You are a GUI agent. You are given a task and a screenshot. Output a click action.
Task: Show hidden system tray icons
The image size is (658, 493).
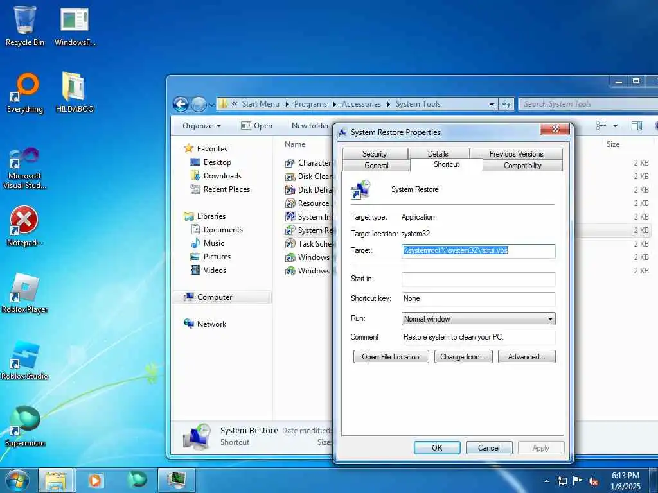point(546,481)
